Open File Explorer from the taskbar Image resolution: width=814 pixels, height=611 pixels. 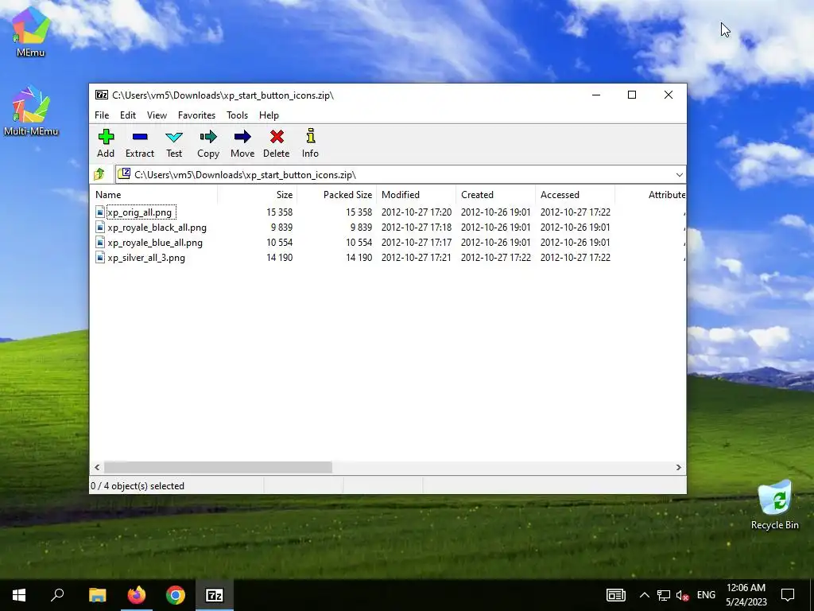click(x=98, y=595)
